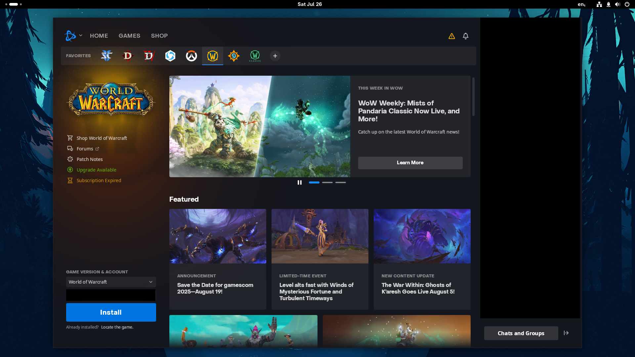Open Shop World of Warcraft link
Screen dimensions: 635x357
coord(102,138)
